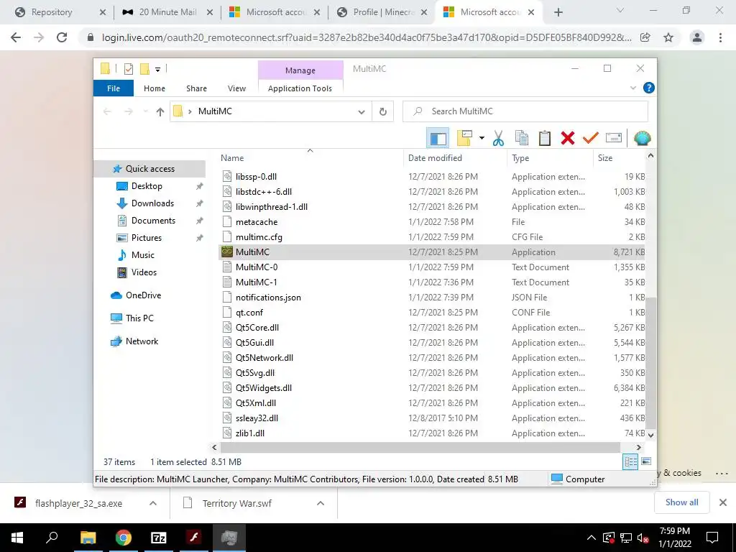This screenshot has height=552, width=736.
Task: Select the MultiMC-0 text document
Action: (432, 267)
